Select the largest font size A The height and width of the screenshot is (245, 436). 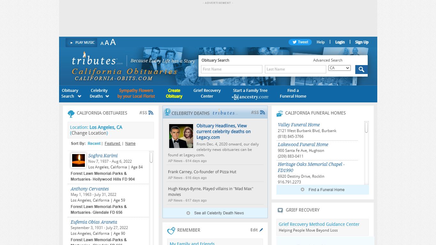(x=113, y=42)
